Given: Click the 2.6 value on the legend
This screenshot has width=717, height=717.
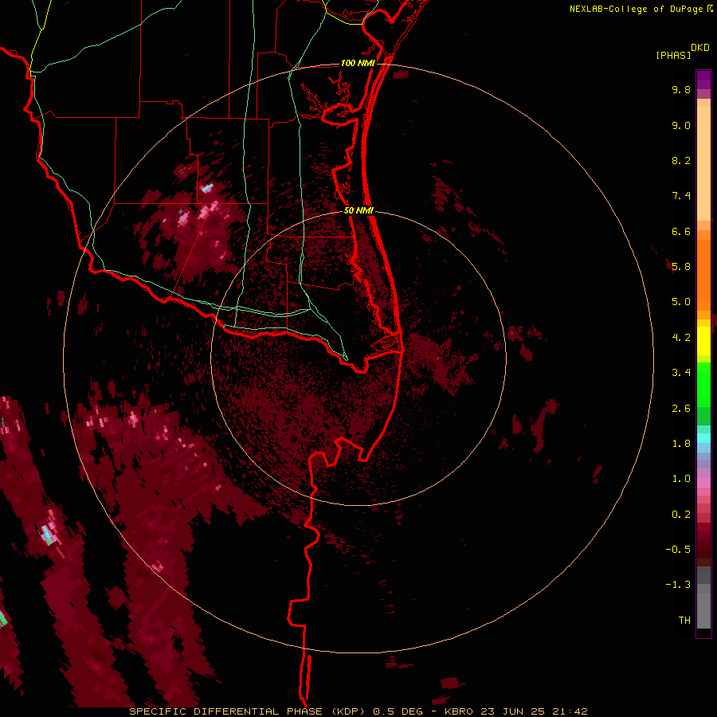Looking at the screenshot, I should pyautogui.click(x=681, y=409).
